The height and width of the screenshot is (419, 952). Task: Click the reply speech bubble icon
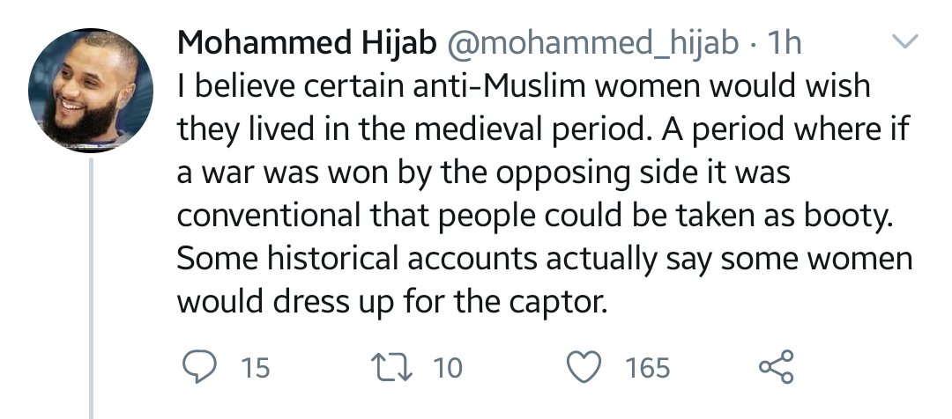[x=200, y=366]
